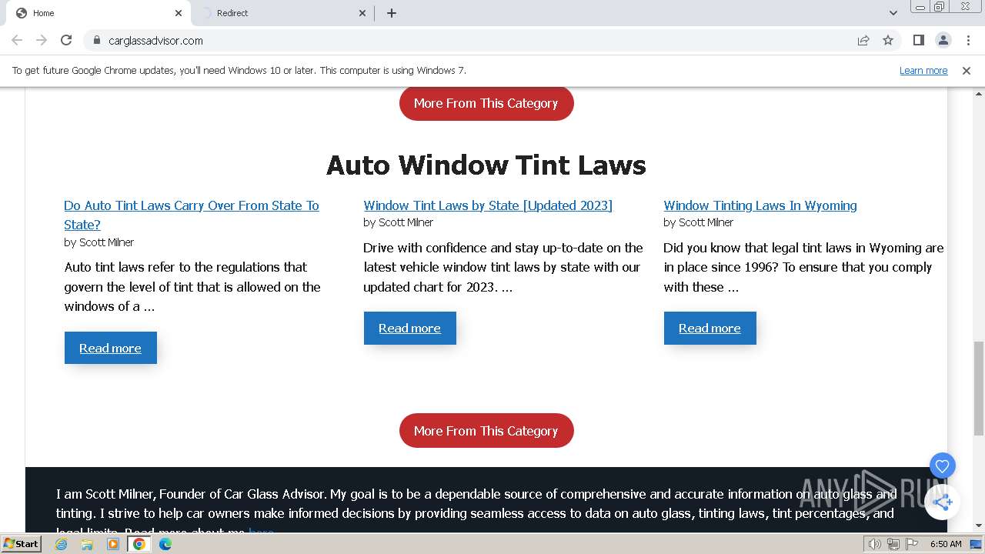This screenshot has width=985, height=554.
Task: Switch to the Home tab
Action: [98, 13]
